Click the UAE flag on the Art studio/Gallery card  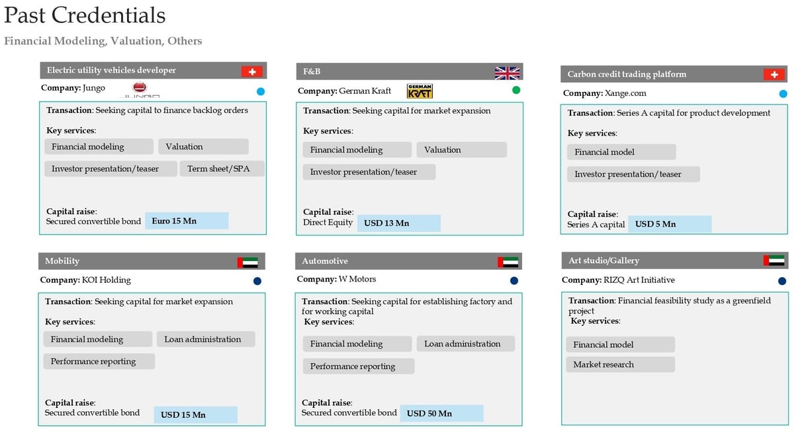(x=774, y=260)
